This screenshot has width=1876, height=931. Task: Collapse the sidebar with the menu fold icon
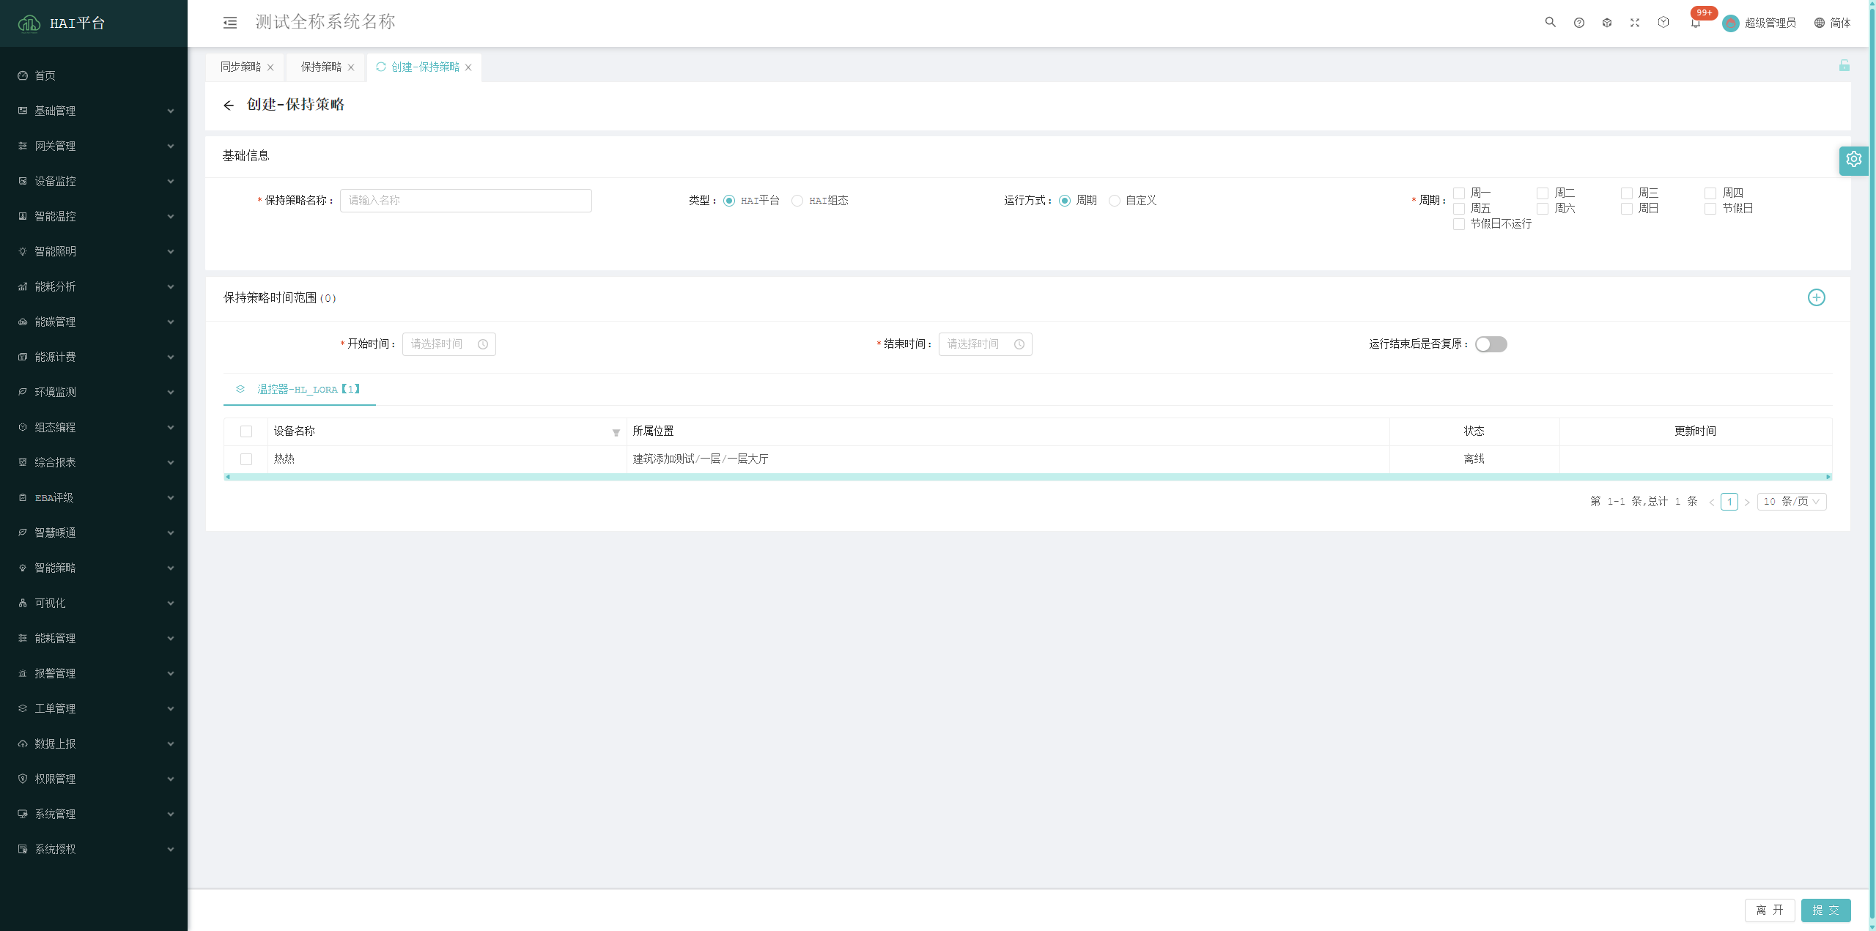pyautogui.click(x=230, y=23)
